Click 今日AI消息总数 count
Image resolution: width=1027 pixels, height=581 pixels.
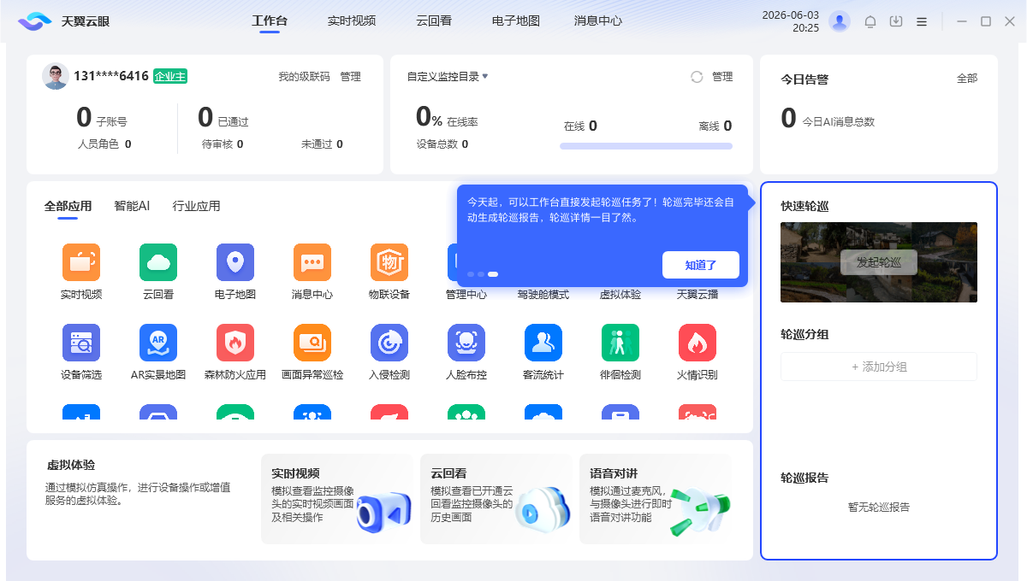(789, 119)
